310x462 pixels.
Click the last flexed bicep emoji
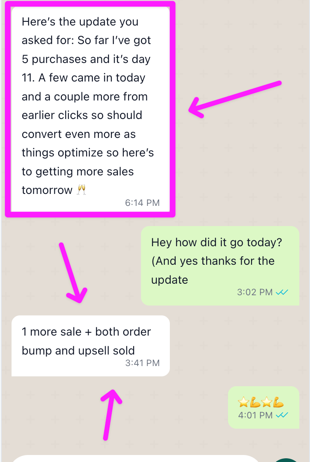(278, 402)
